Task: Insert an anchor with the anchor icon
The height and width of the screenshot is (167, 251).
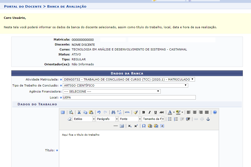Action: (208, 119)
